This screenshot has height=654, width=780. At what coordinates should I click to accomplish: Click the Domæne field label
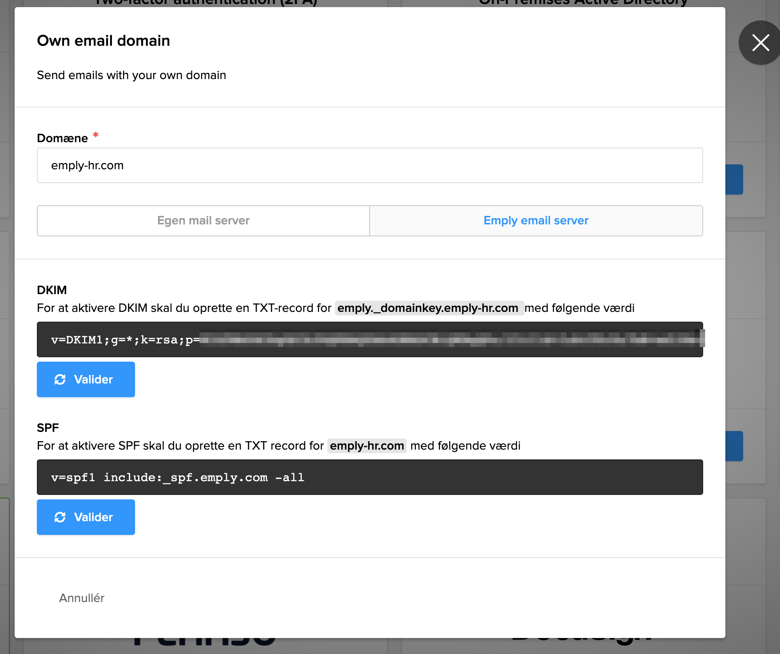(x=63, y=138)
